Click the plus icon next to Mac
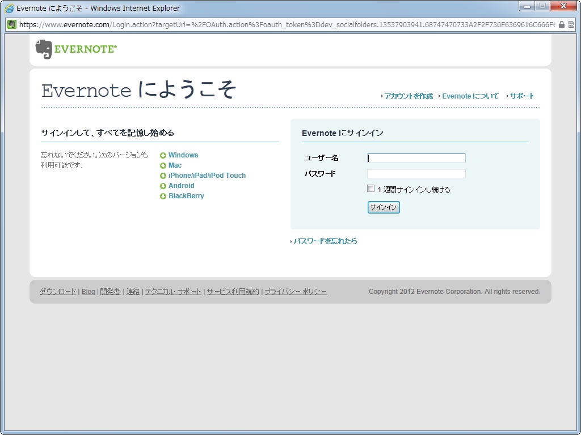This screenshot has height=435, width=581. point(163,165)
